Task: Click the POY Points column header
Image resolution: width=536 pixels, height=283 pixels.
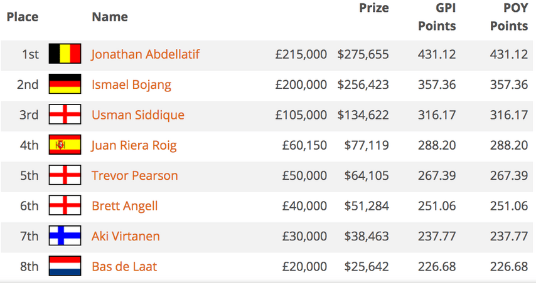Action: point(509,17)
